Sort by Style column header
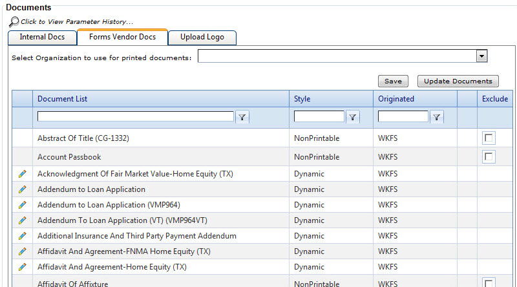 (x=302, y=99)
